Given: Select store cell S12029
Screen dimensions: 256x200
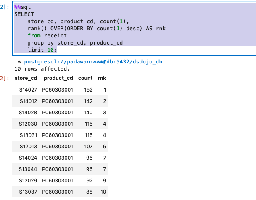Looking at the screenshot, I should point(28,181).
